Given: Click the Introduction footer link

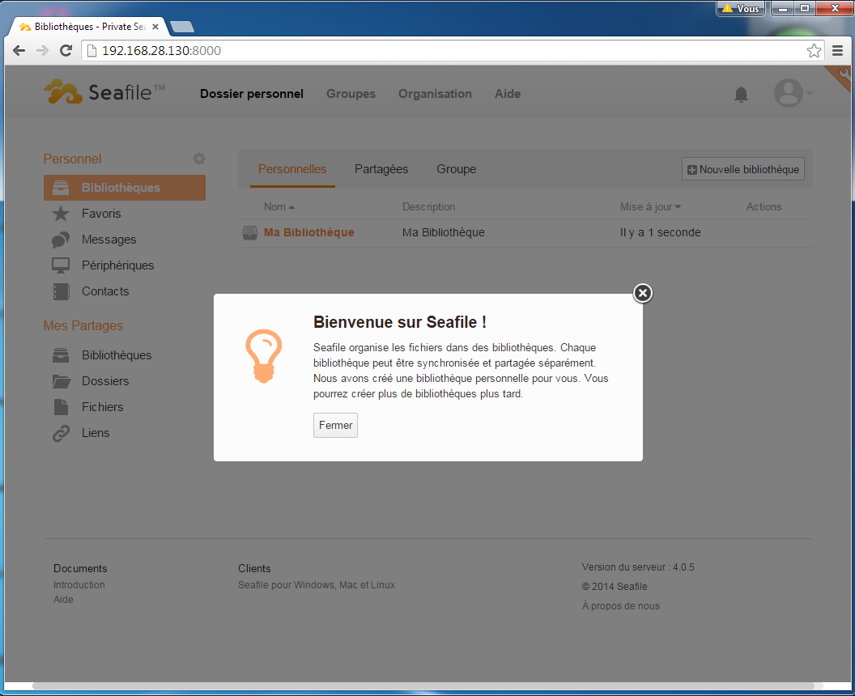Looking at the screenshot, I should pyautogui.click(x=79, y=585).
